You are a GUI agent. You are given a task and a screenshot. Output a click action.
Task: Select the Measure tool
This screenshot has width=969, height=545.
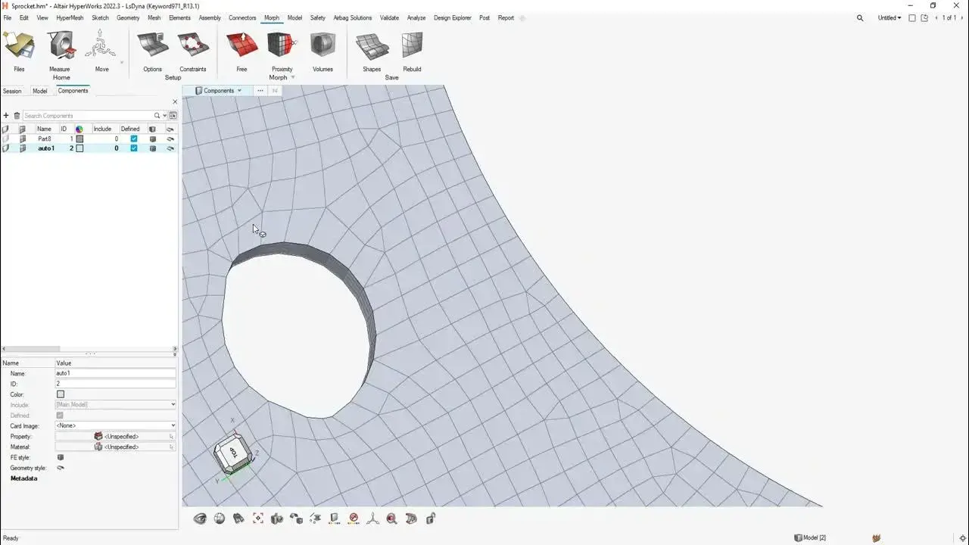pyautogui.click(x=60, y=50)
